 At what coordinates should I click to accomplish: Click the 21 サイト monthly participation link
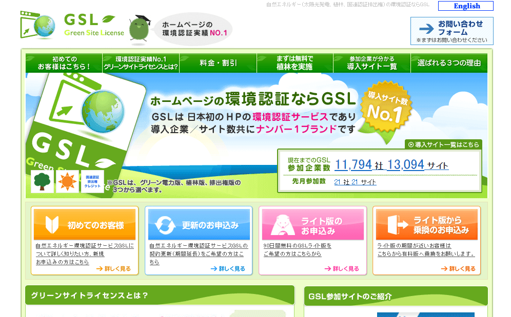[x=364, y=182]
